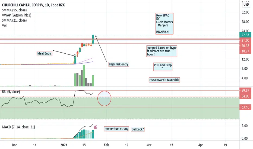This screenshot has width=253, height=149.
Task: Select the risk/reward : favorable note
Action: 164,80
